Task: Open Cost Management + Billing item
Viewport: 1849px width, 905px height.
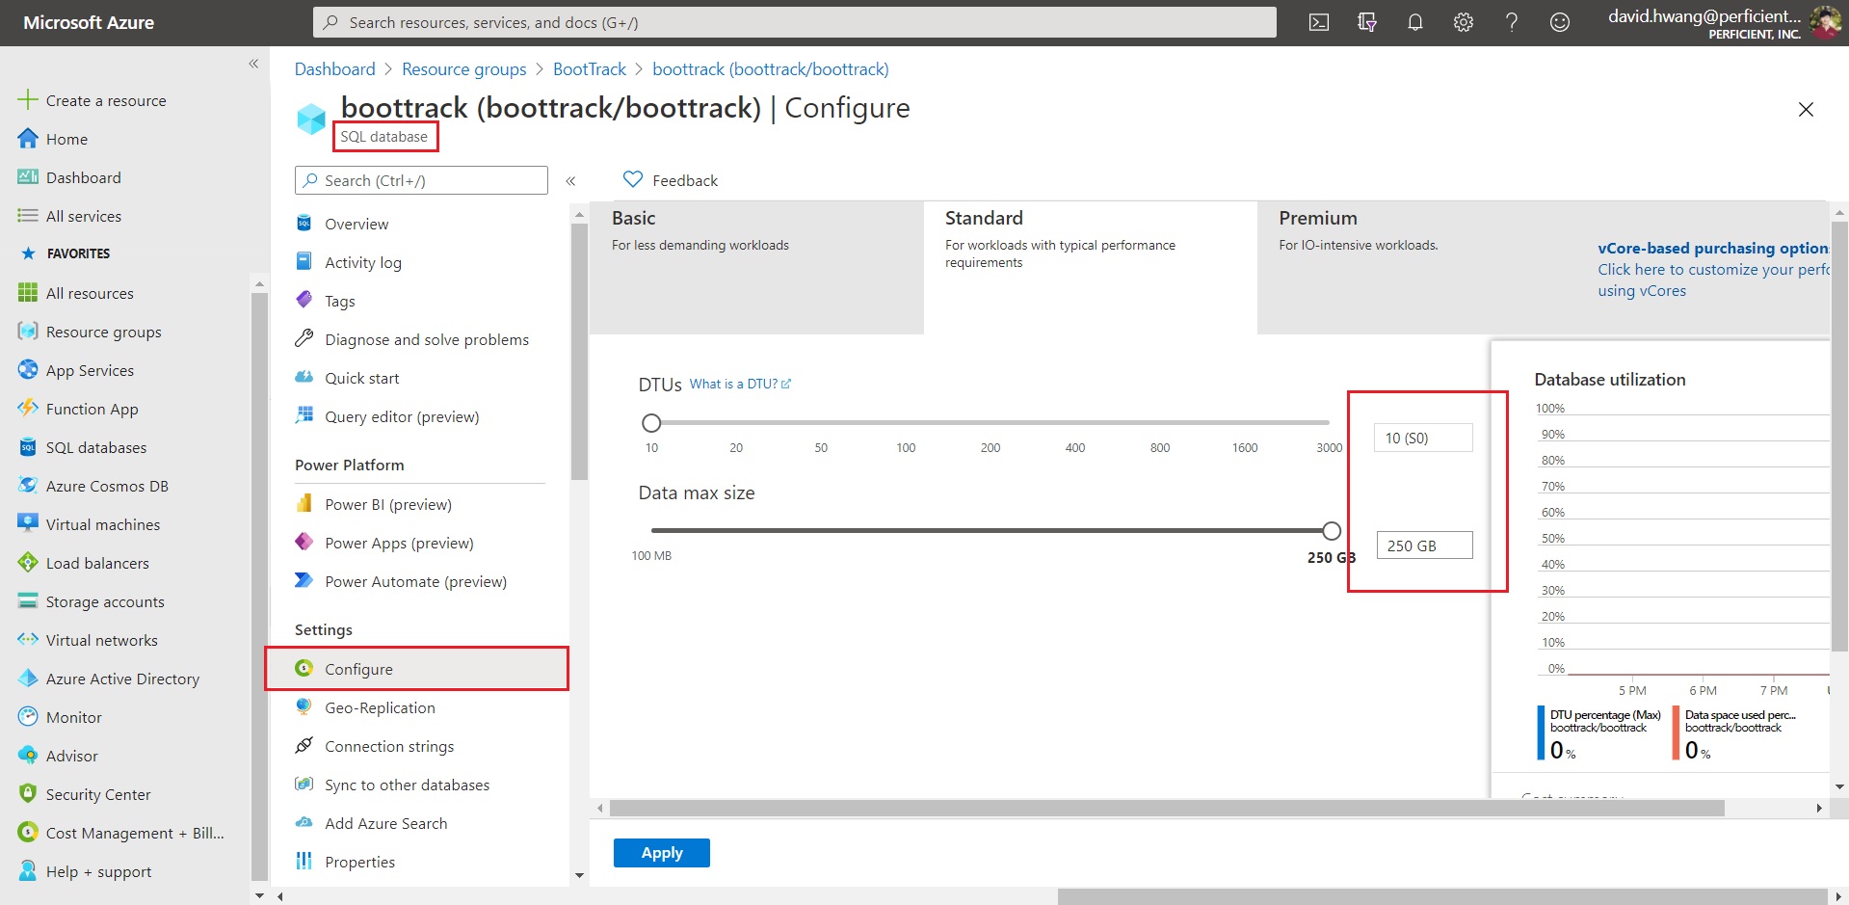Action: coord(135,833)
